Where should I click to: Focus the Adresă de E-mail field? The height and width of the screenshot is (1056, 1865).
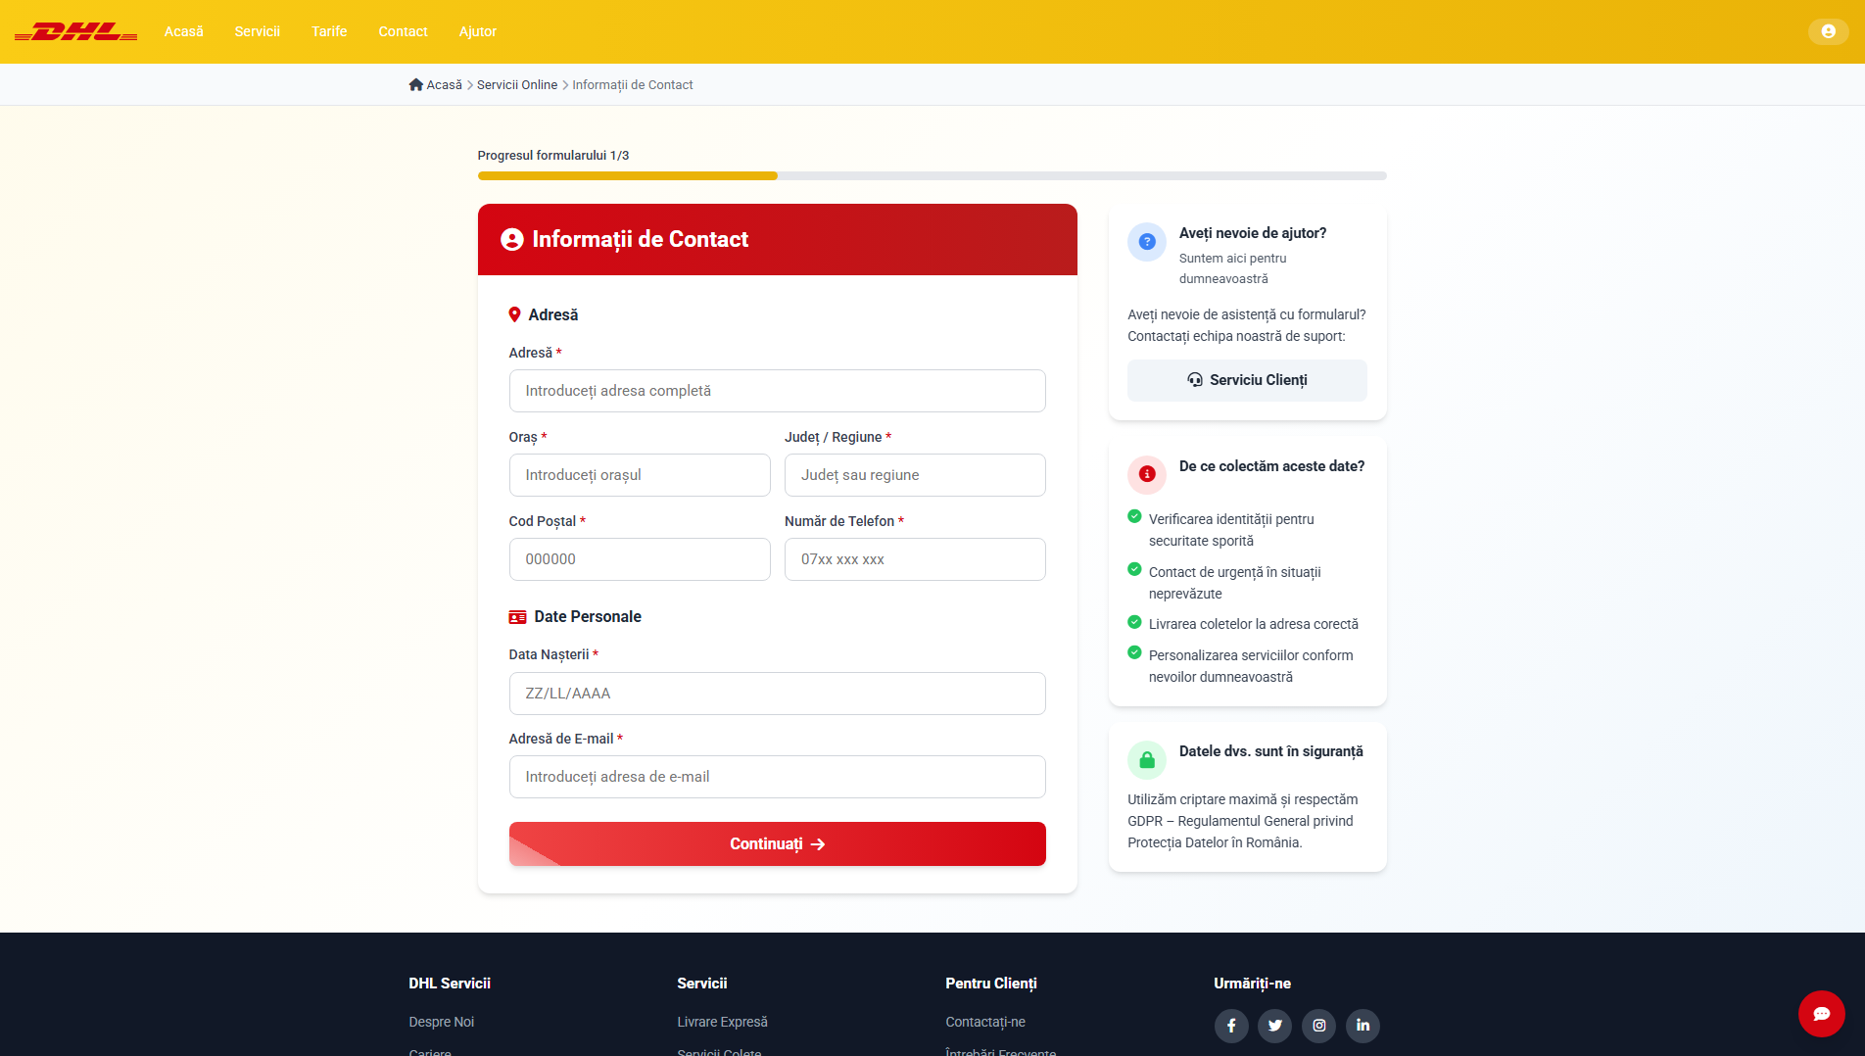(x=777, y=777)
